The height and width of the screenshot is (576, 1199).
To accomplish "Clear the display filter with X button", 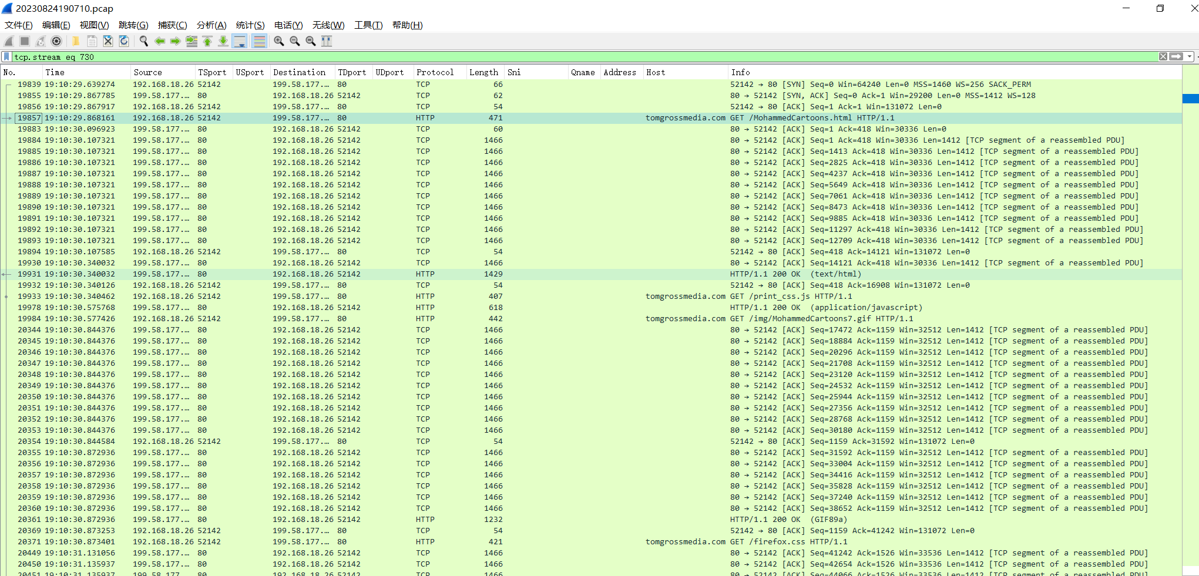I will 1163,57.
